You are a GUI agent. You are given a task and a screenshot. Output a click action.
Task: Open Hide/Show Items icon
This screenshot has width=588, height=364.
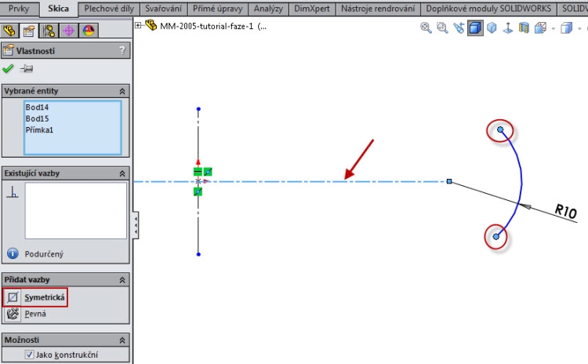click(x=540, y=27)
